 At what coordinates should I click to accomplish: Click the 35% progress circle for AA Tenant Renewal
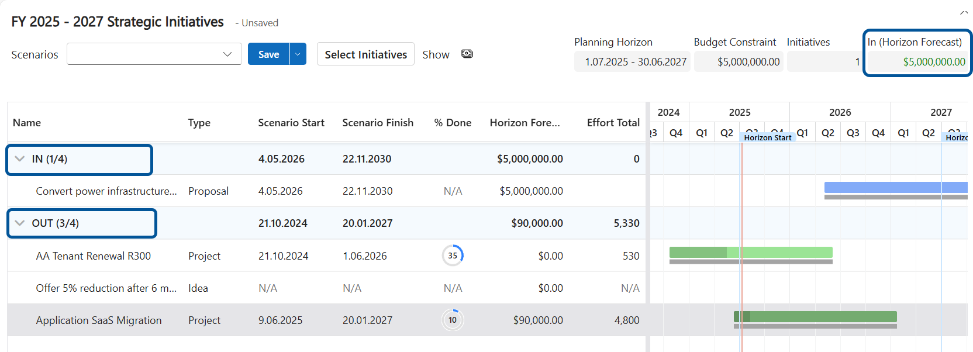453,256
